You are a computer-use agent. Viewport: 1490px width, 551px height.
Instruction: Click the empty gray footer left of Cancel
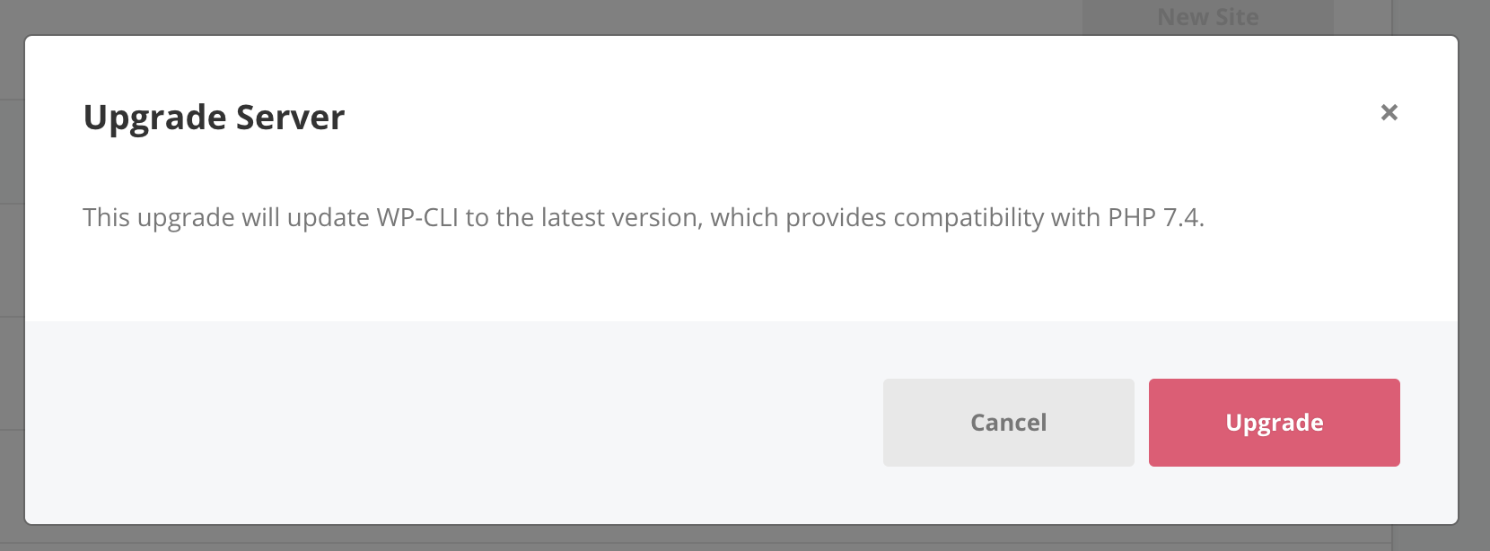[449, 422]
